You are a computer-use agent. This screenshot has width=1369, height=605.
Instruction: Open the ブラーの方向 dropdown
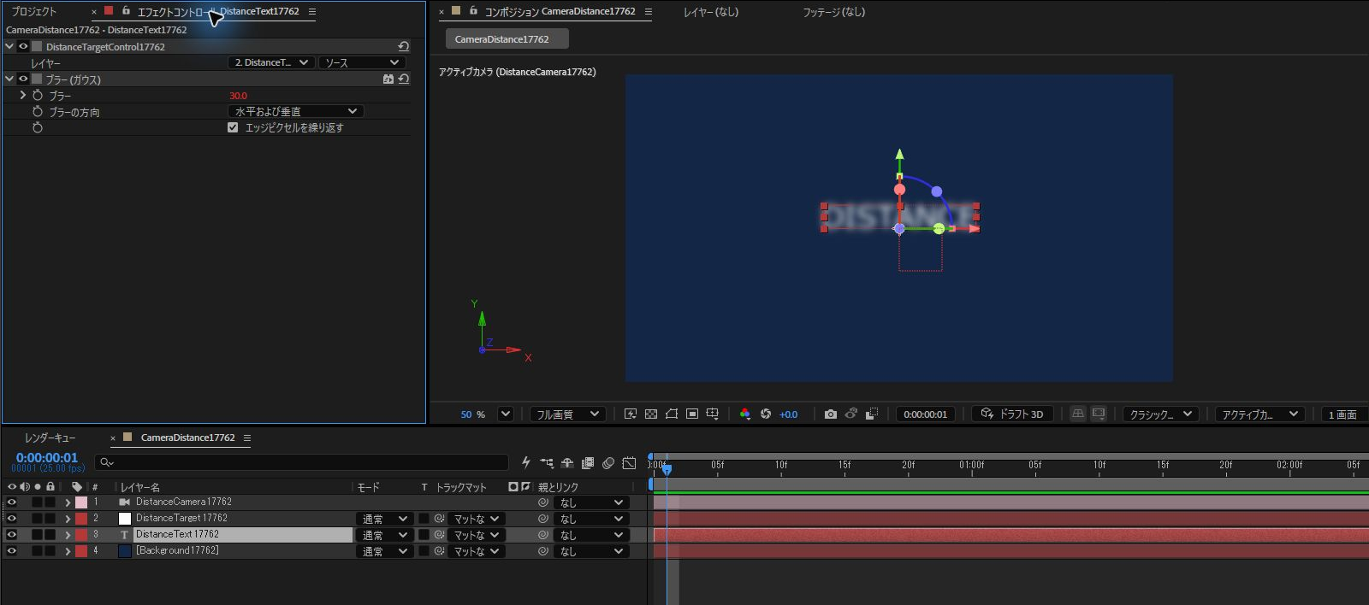tap(296, 112)
